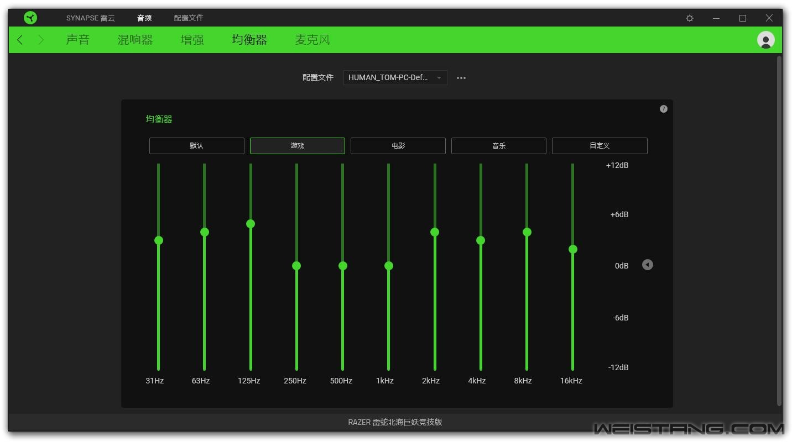The image size is (792, 442).
Task: Open the 增强 tab
Action: [x=192, y=40]
